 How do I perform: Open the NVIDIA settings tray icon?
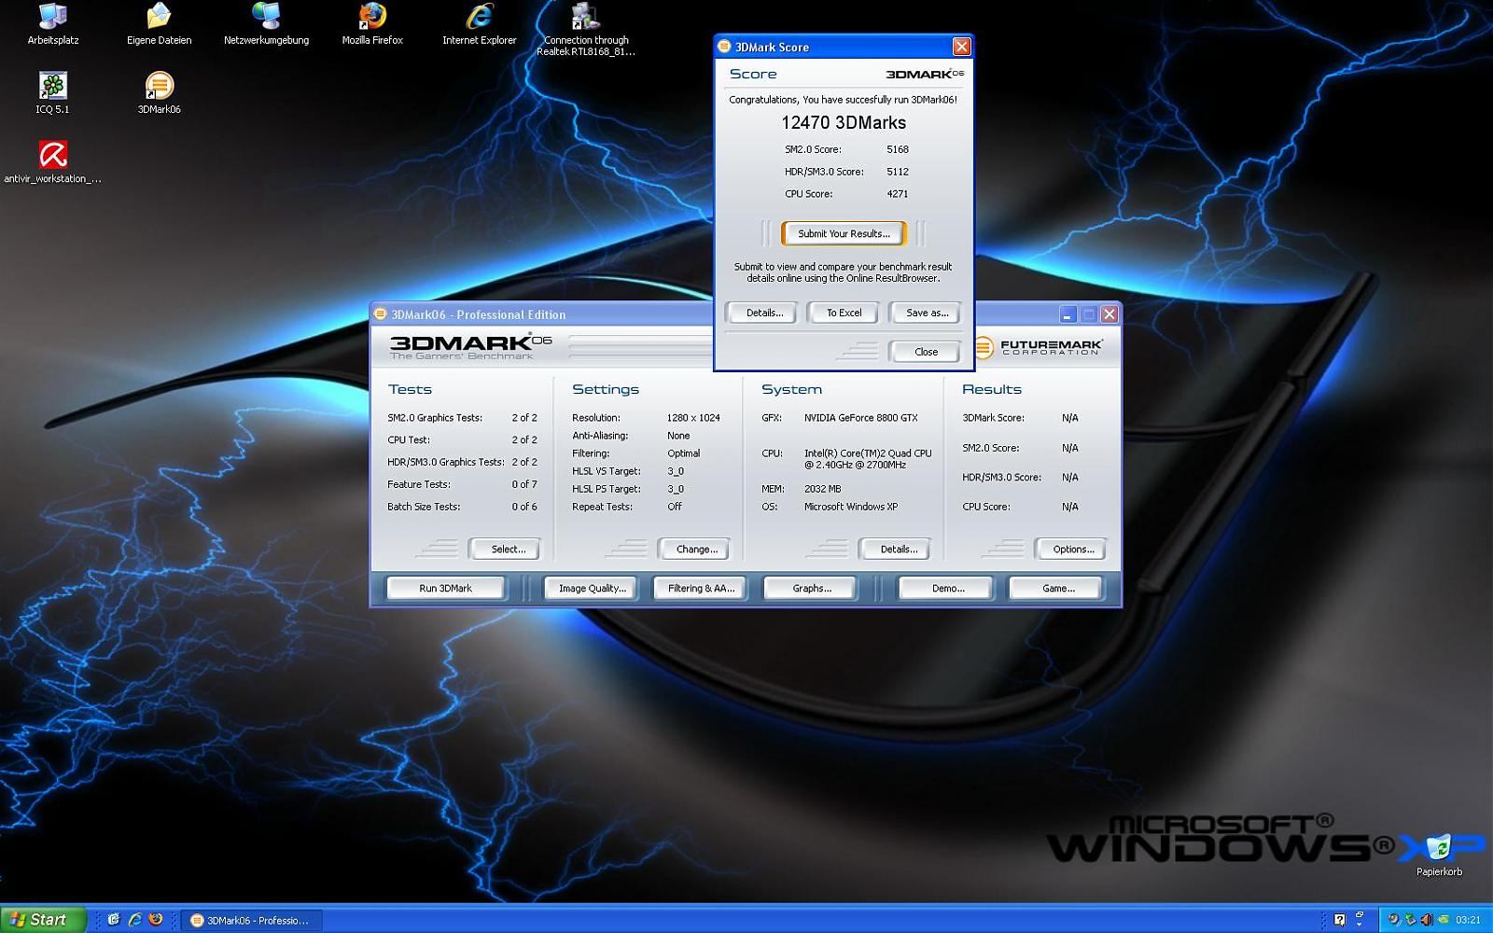pyautogui.click(x=1444, y=920)
